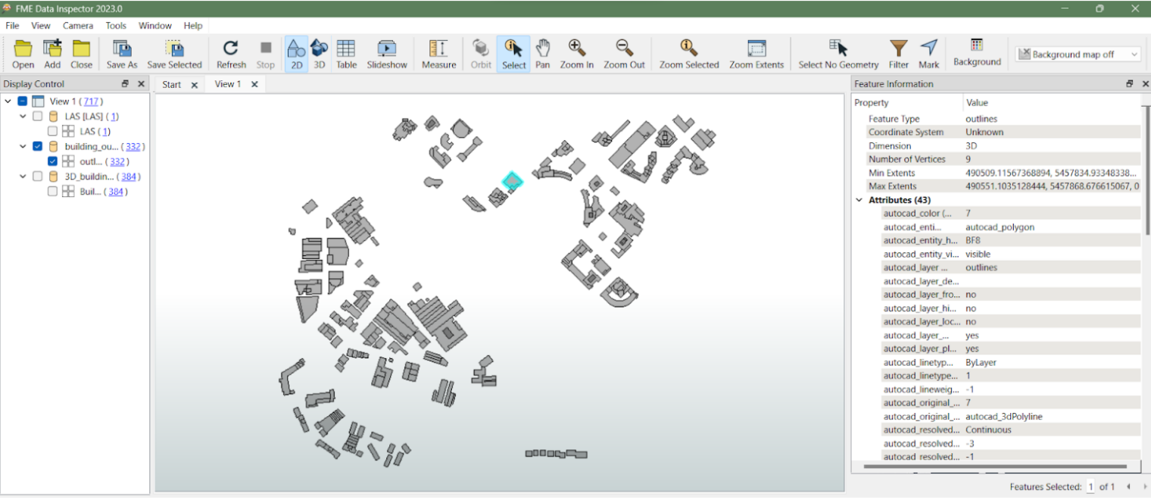Open the Camera menu
This screenshot has width=1151, height=500.
pyautogui.click(x=78, y=26)
